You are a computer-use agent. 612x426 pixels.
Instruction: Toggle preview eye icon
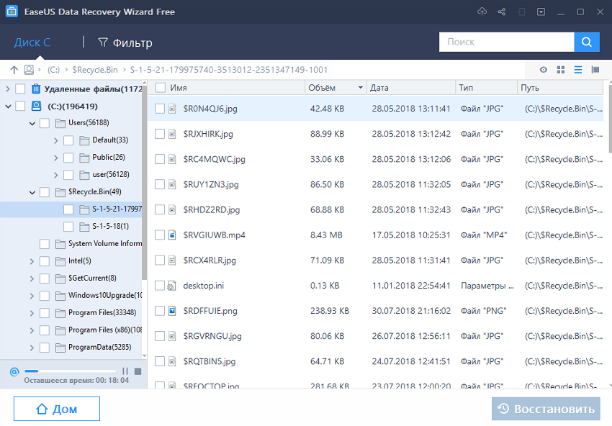coord(544,70)
